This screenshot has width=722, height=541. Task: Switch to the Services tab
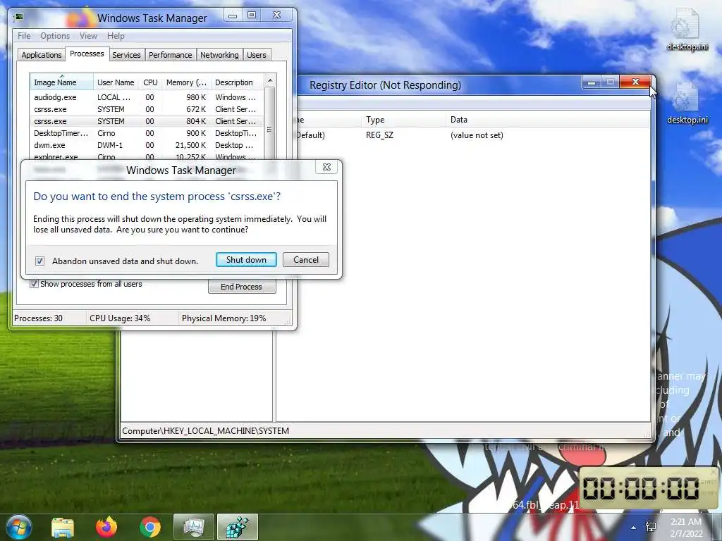pos(126,55)
